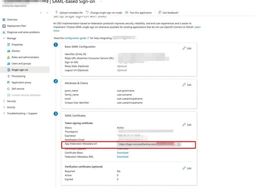
Task: Click the Unique User Identifier label
Action: click(x=77, y=103)
